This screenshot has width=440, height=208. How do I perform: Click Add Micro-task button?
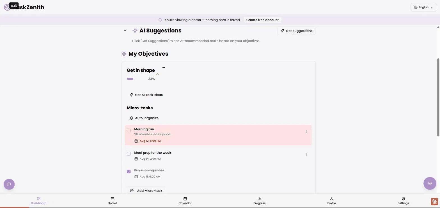(146, 191)
